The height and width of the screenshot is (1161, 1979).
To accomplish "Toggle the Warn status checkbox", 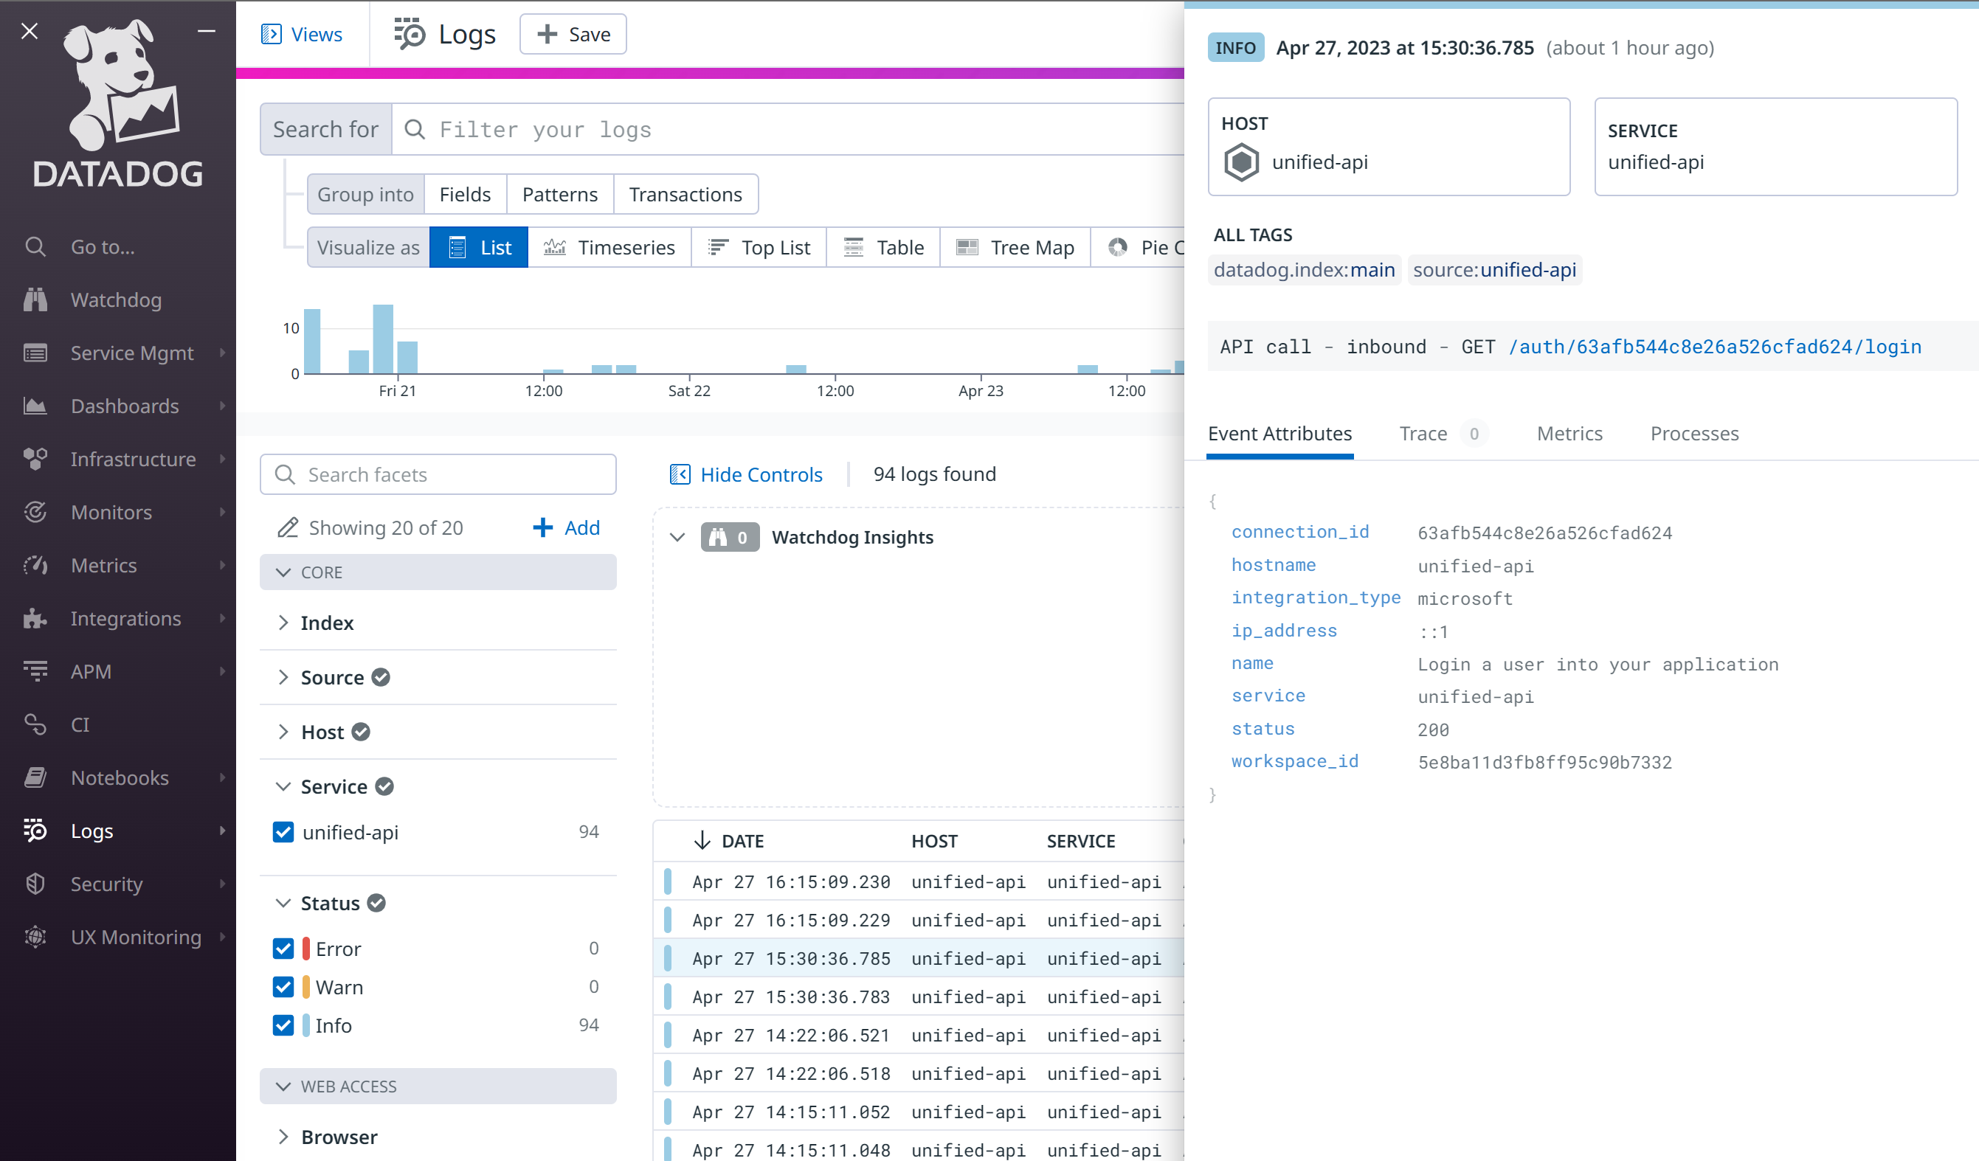I will coord(283,987).
